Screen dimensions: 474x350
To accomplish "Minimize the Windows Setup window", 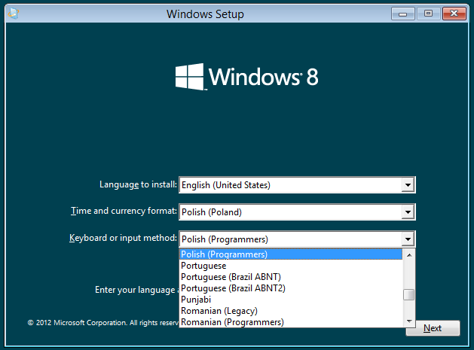I will (x=403, y=14).
